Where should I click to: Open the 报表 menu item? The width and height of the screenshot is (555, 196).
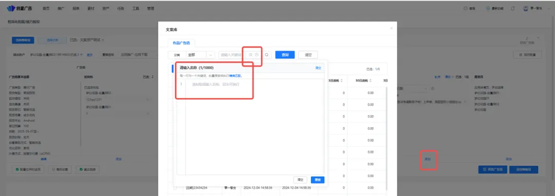pyautogui.click(x=76, y=9)
